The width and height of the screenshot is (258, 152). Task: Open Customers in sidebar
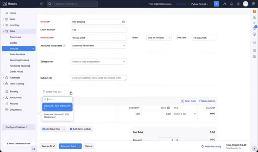(x=15, y=37)
